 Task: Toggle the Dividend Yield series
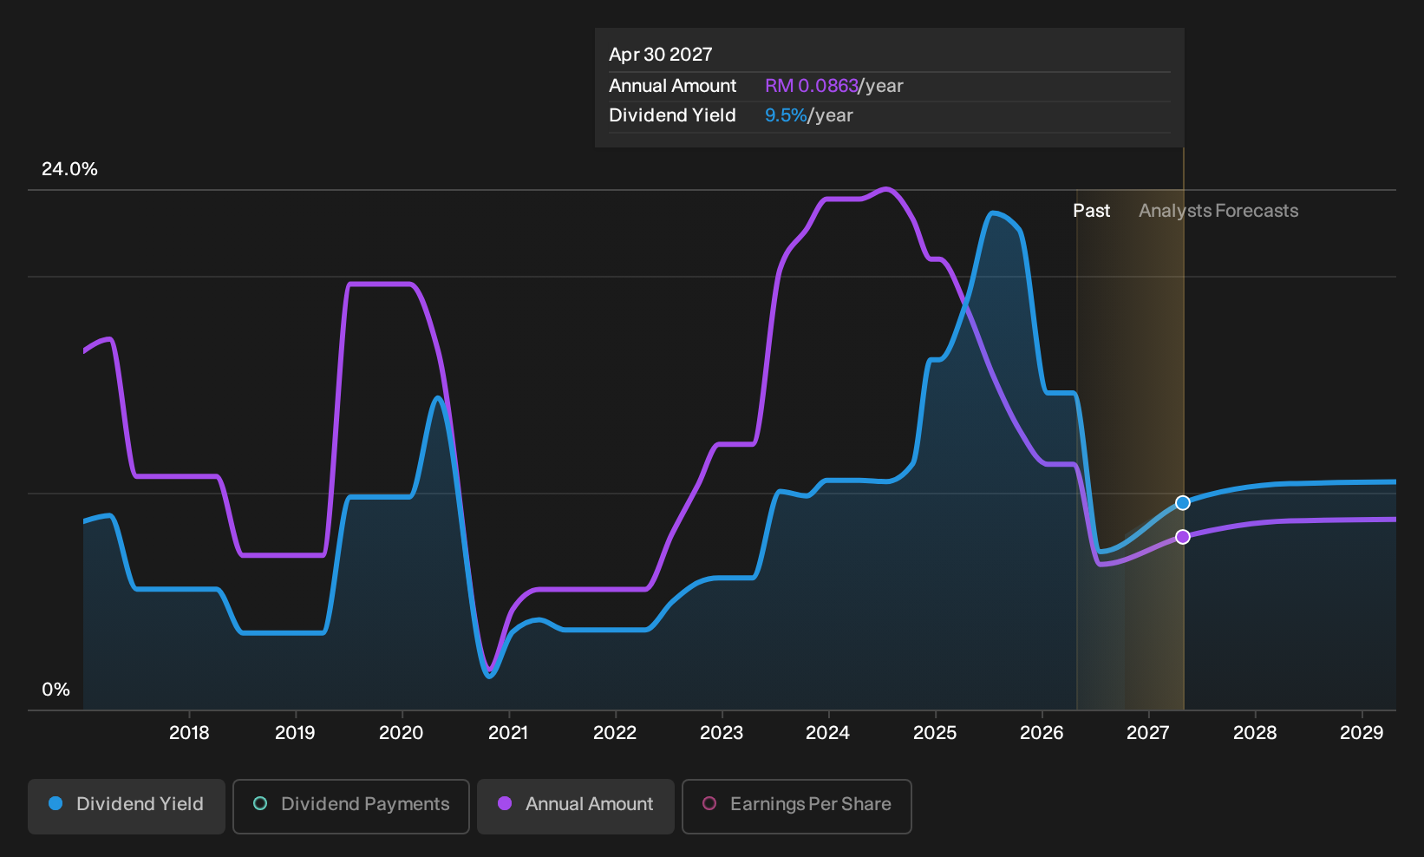(x=127, y=806)
